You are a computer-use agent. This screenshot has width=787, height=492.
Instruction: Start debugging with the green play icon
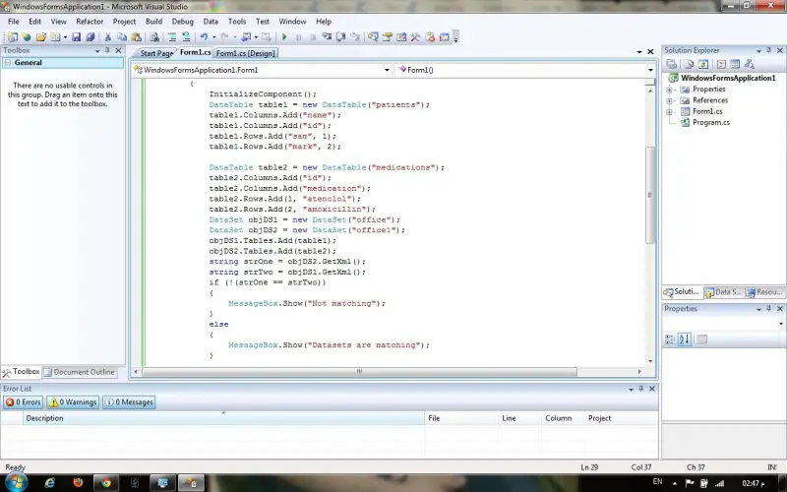[284, 37]
